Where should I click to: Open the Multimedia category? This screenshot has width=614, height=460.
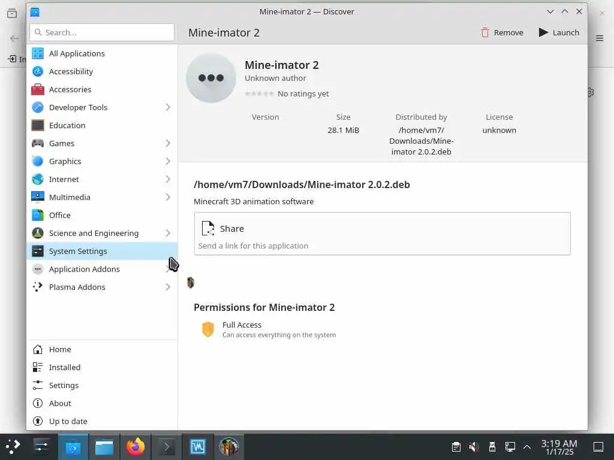[x=102, y=198]
